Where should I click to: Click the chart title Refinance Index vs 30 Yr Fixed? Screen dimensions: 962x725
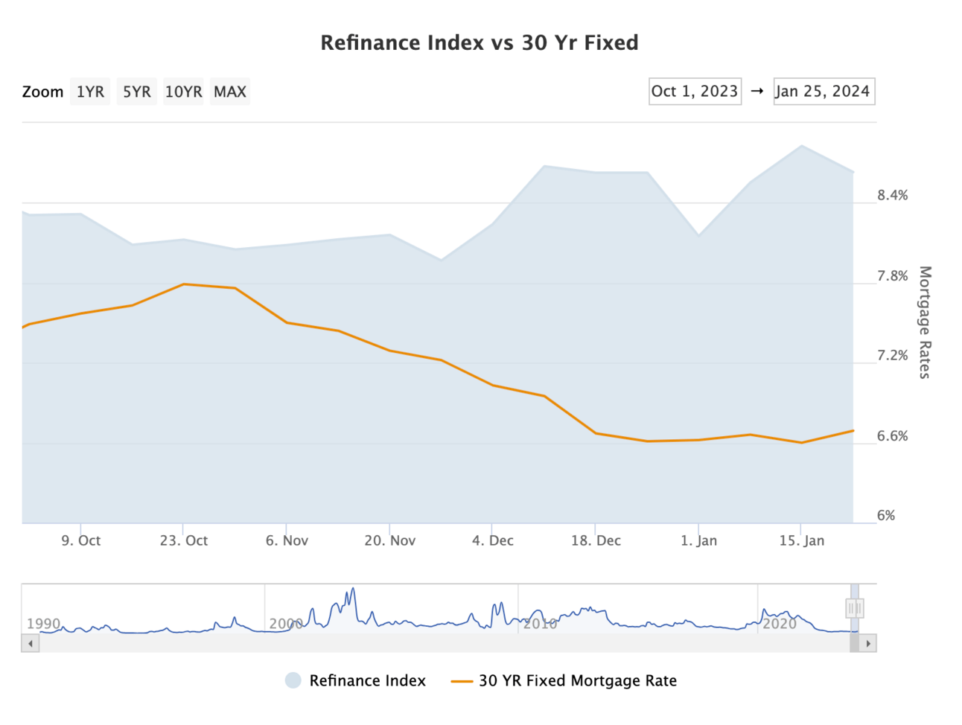click(x=480, y=42)
